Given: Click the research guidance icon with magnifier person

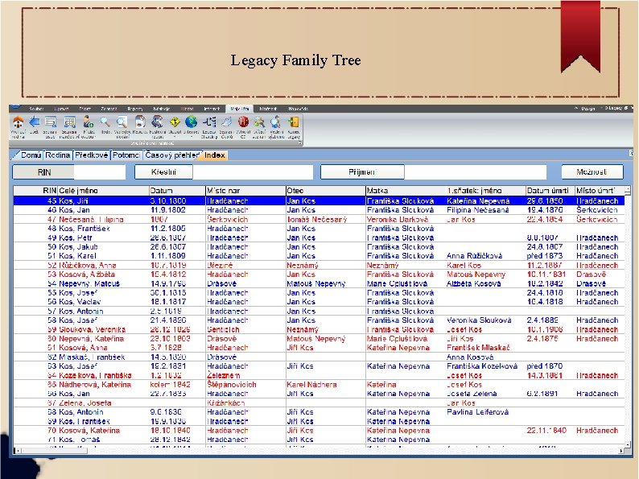Looking at the screenshot, I should (276, 122).
